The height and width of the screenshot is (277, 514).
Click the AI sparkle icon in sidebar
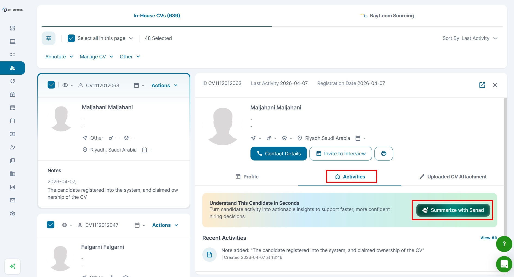coord(13,266)
